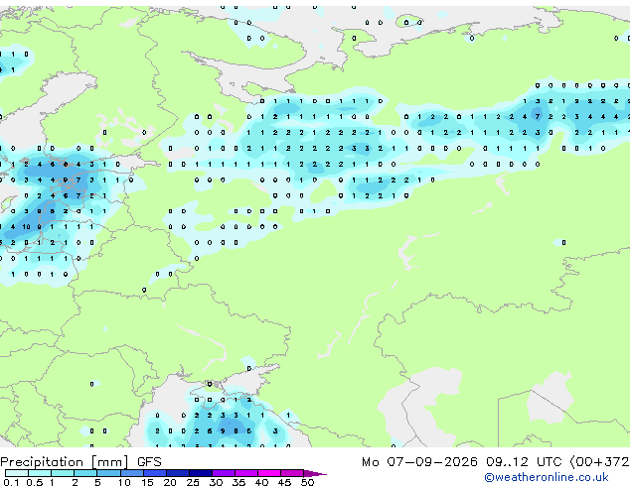Pick the medium blue 10–15 mm legend swatch
This screenshot has height=486, width=630.
(x=132, y=473)
